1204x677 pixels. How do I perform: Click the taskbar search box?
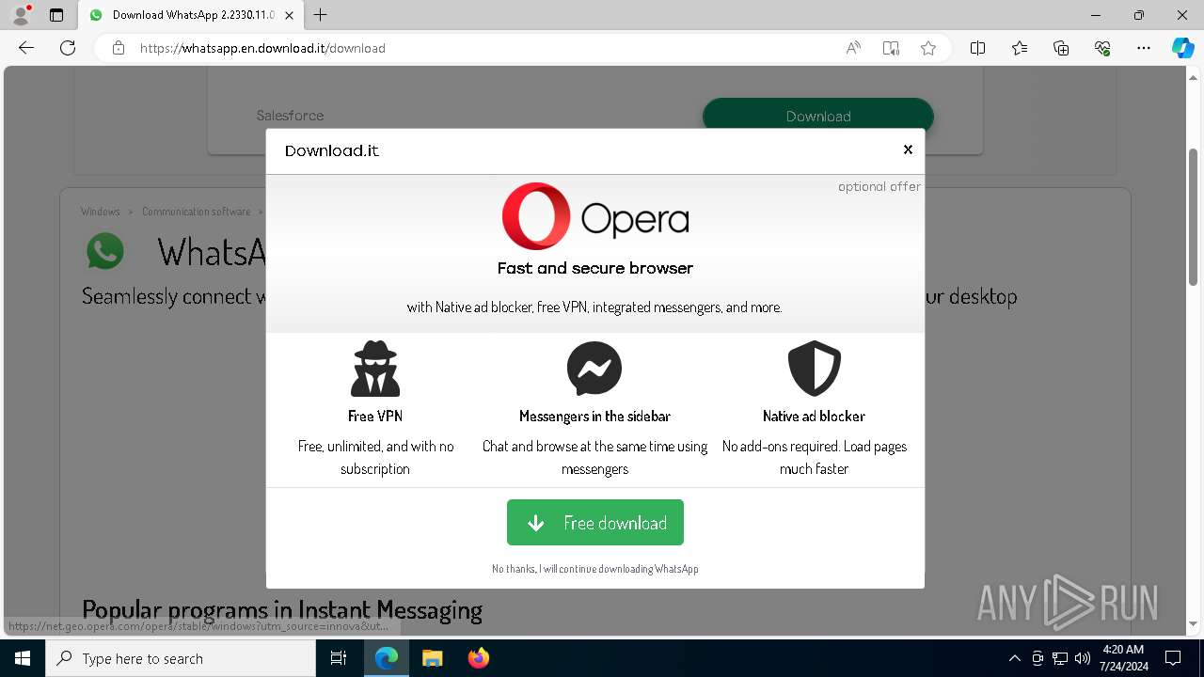coord(181,658)
